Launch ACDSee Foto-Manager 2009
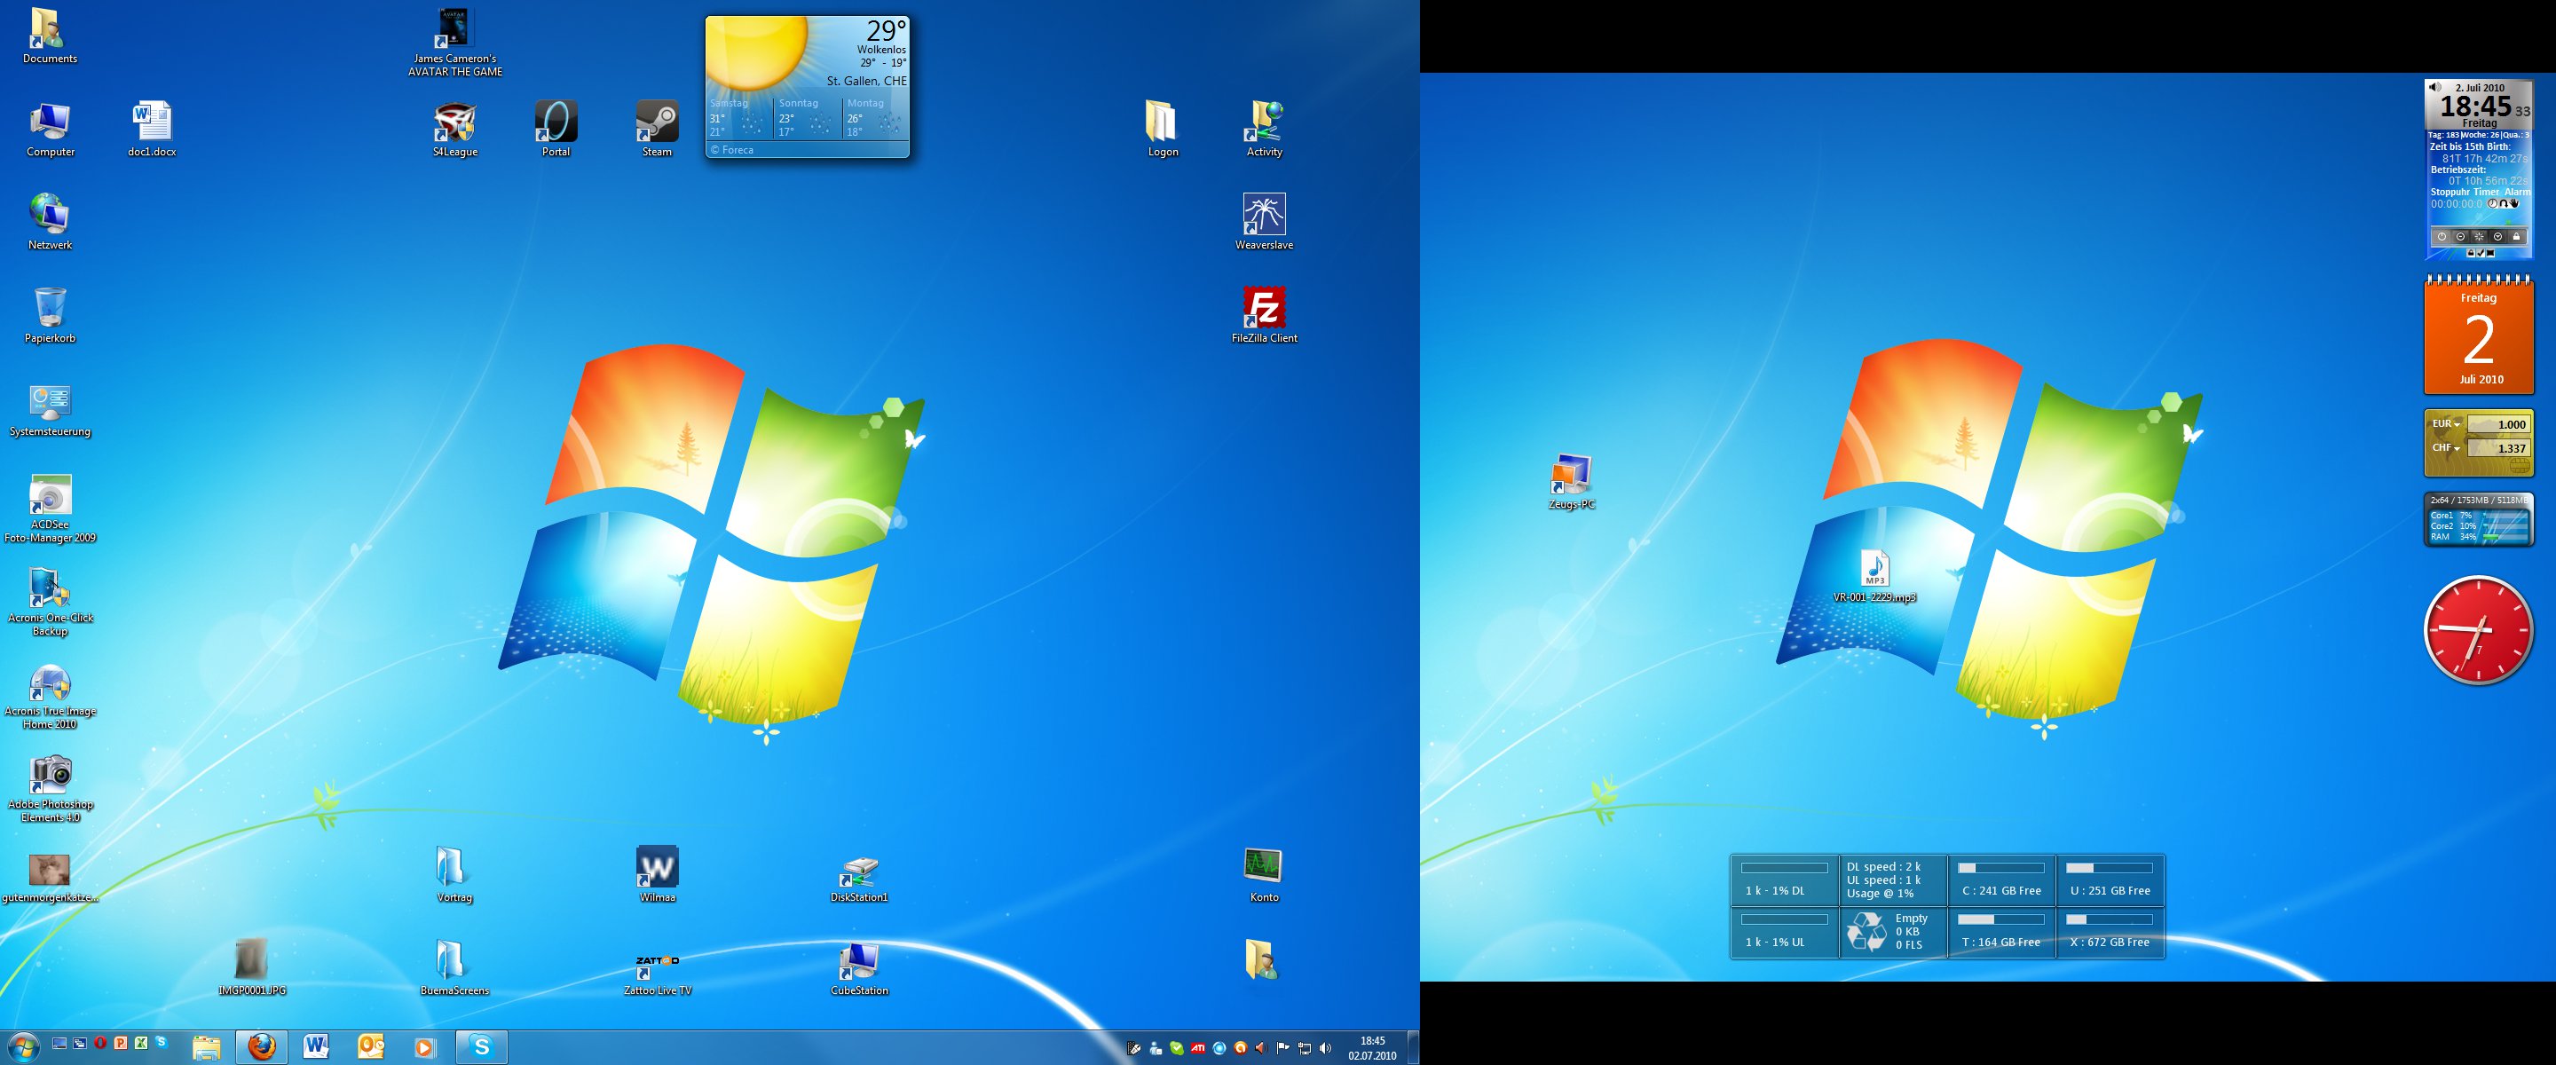The width and height of the screenshot is (2556, 1065). pyautogui.click(x=50, y=509)
